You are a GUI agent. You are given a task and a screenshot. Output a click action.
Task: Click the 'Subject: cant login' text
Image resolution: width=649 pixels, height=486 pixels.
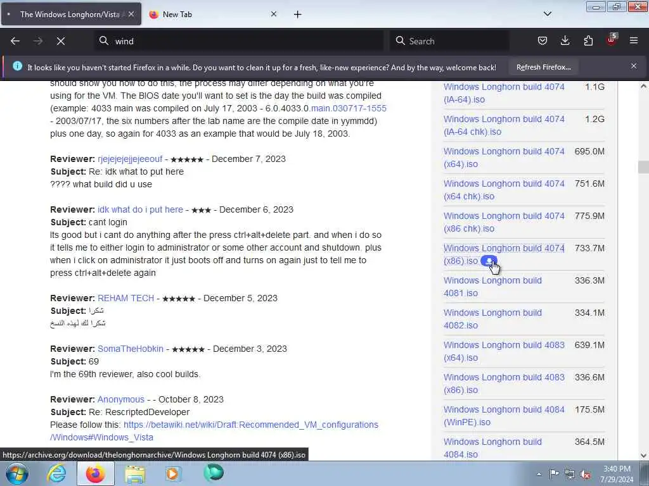point(89,222)
